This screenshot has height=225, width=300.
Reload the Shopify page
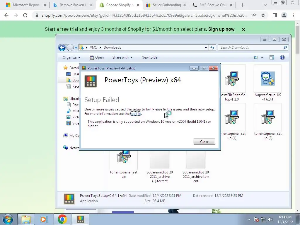[25, 15]
